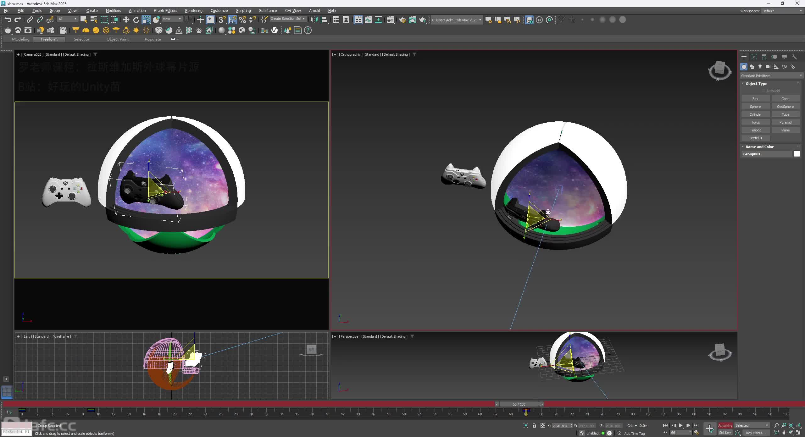Open the Selected key filter dropdown
805x437 pixels.
click(x=752, y=426)
